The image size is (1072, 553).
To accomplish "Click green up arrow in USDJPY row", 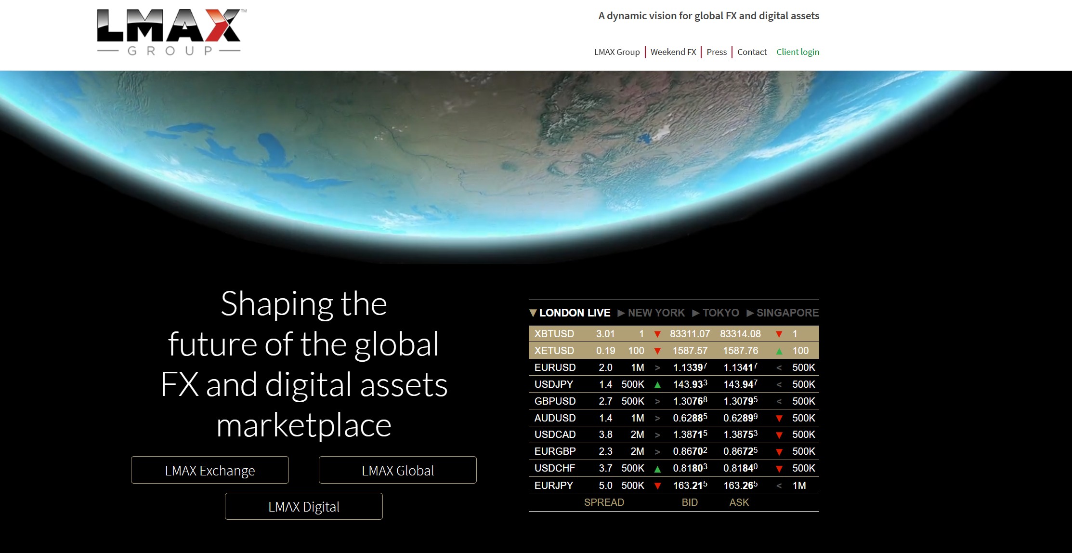I will click(657, 385).
